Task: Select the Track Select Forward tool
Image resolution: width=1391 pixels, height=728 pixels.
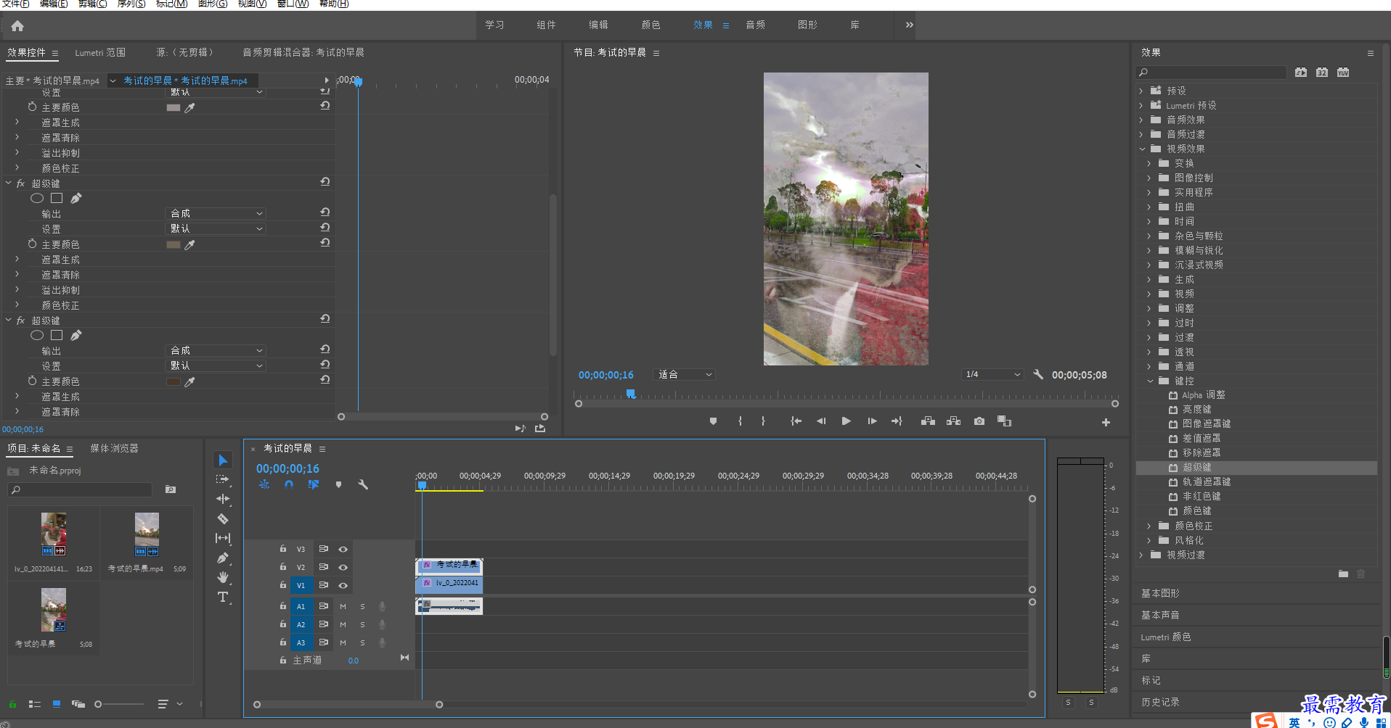Action: click(x=223, y=479)
